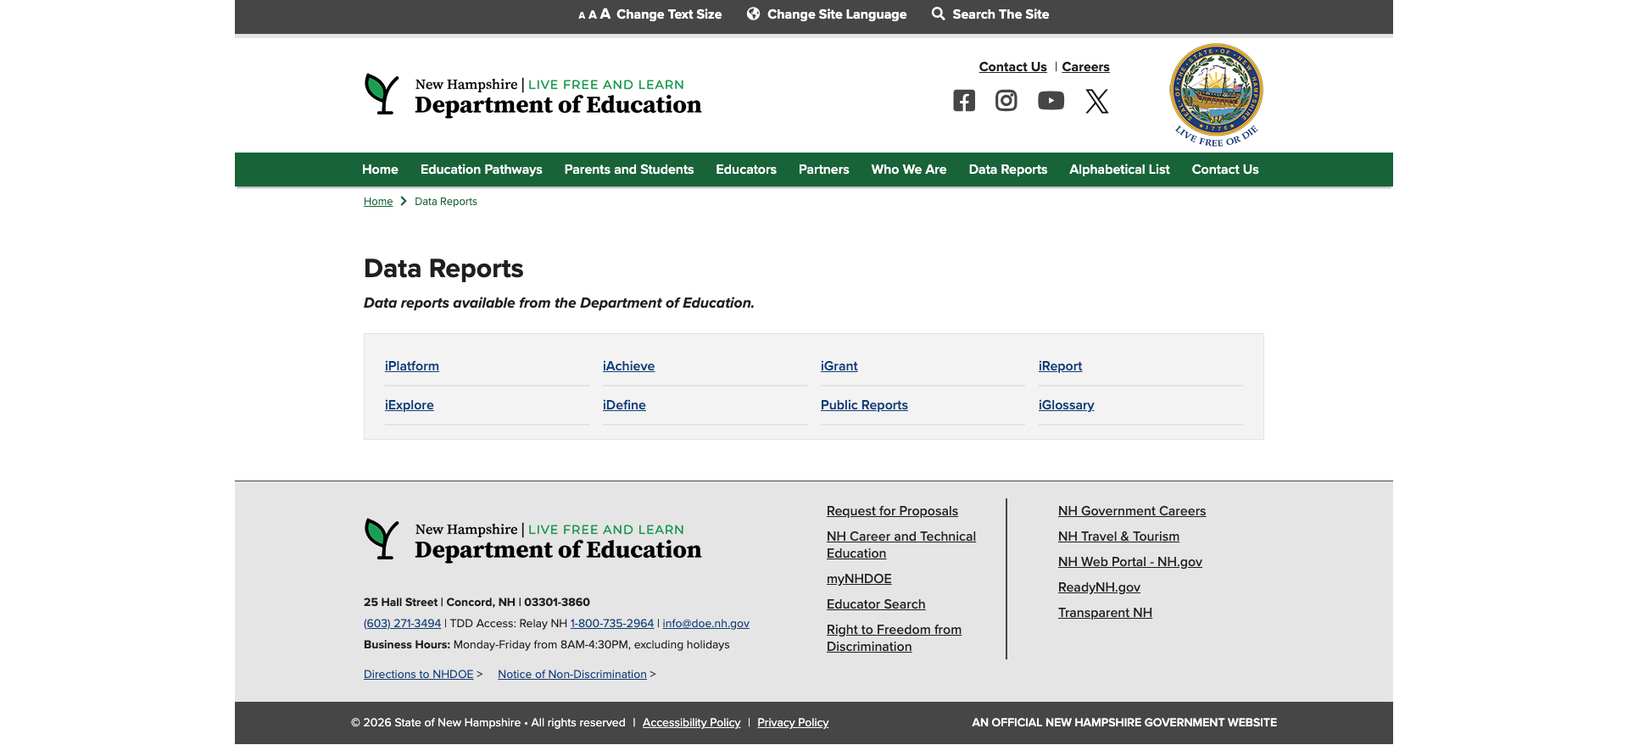Viewport: 1628px width, 745px height.
Task: Open Who We Are menu item
Action: 909,170
